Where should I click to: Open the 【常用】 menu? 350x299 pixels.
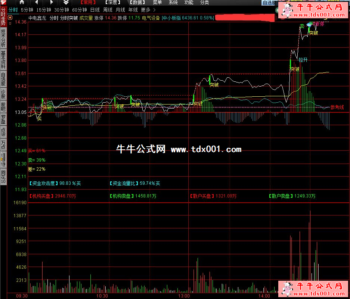coord(87,2)
